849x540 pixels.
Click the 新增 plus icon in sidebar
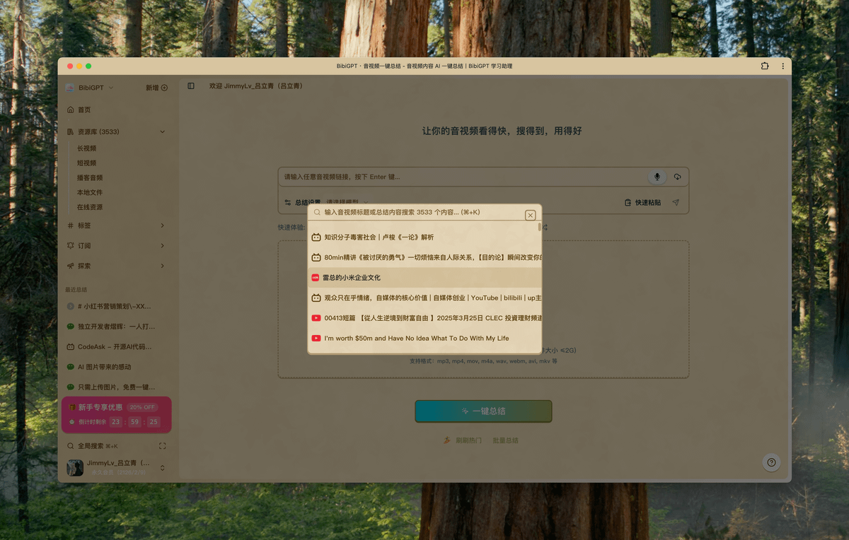tap(164, 88)
